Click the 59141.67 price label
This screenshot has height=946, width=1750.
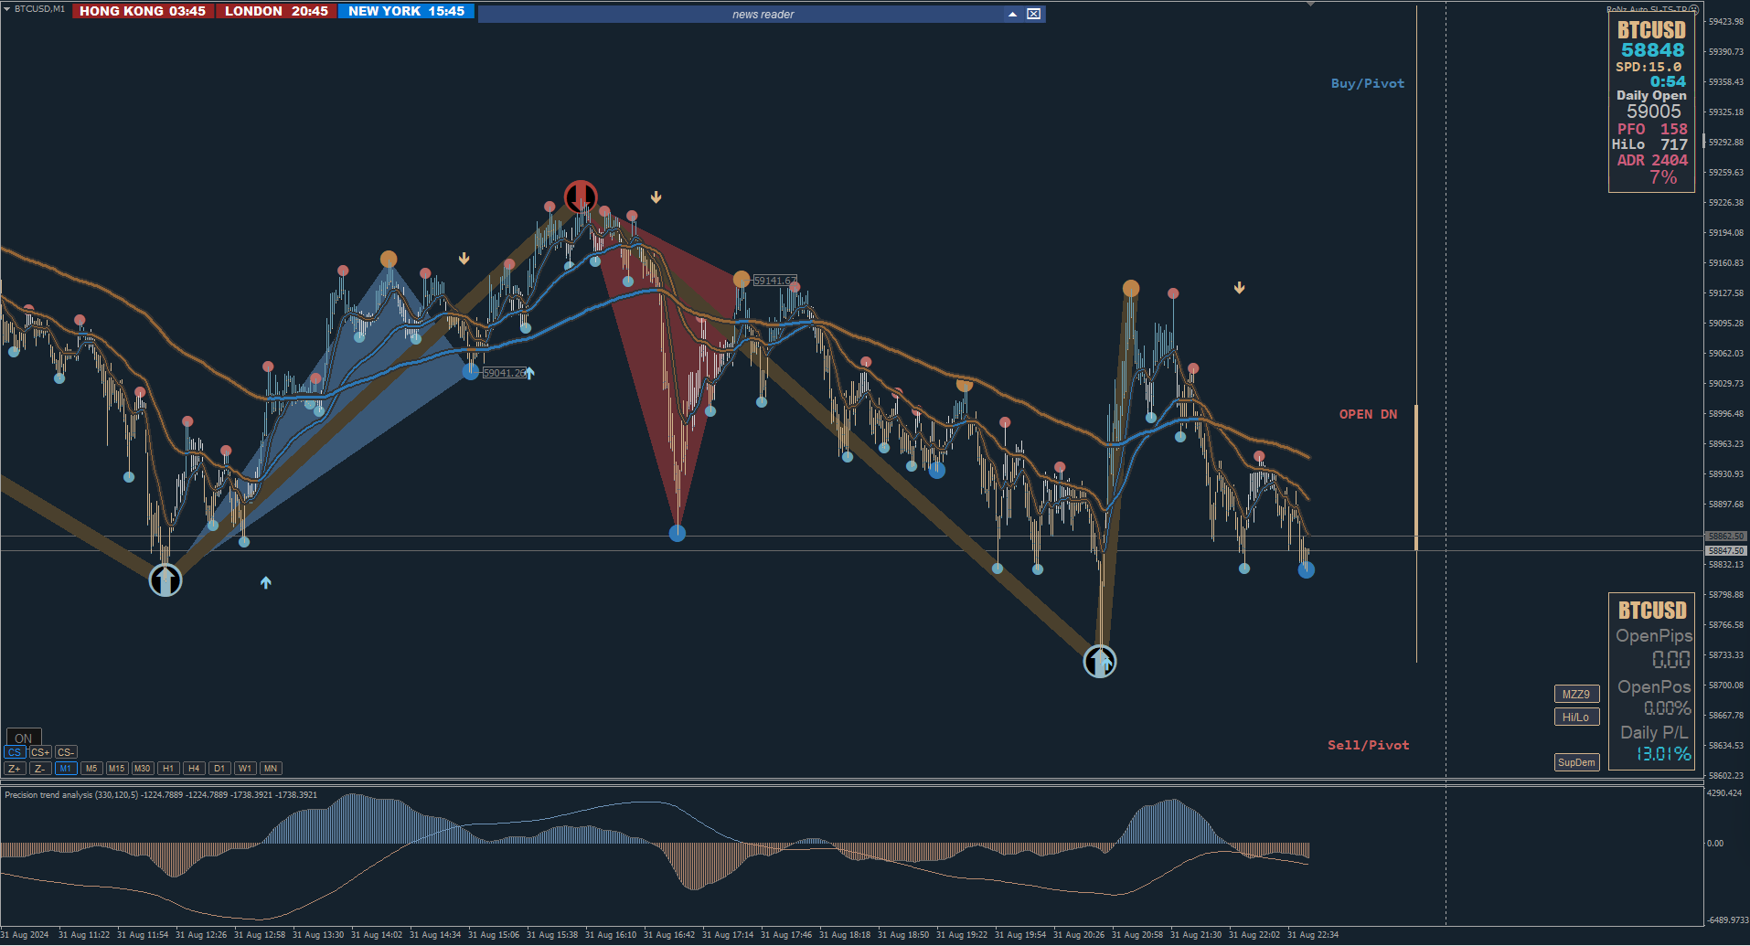(774, 281)
